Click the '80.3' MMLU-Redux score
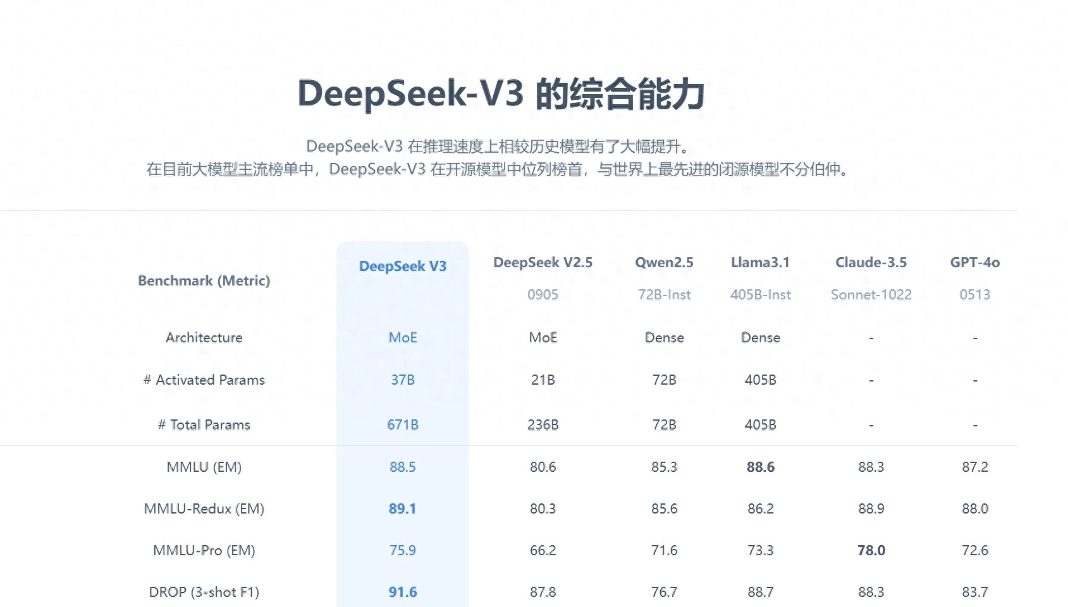 [x=543, y=508]
